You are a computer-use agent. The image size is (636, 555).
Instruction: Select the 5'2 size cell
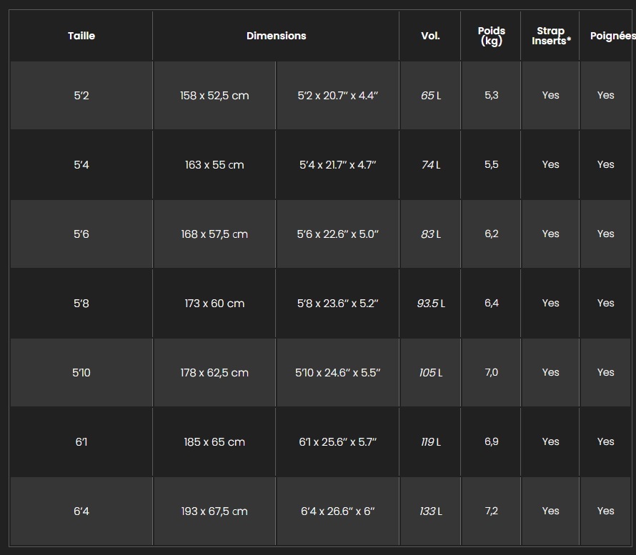tap(81, 96)
